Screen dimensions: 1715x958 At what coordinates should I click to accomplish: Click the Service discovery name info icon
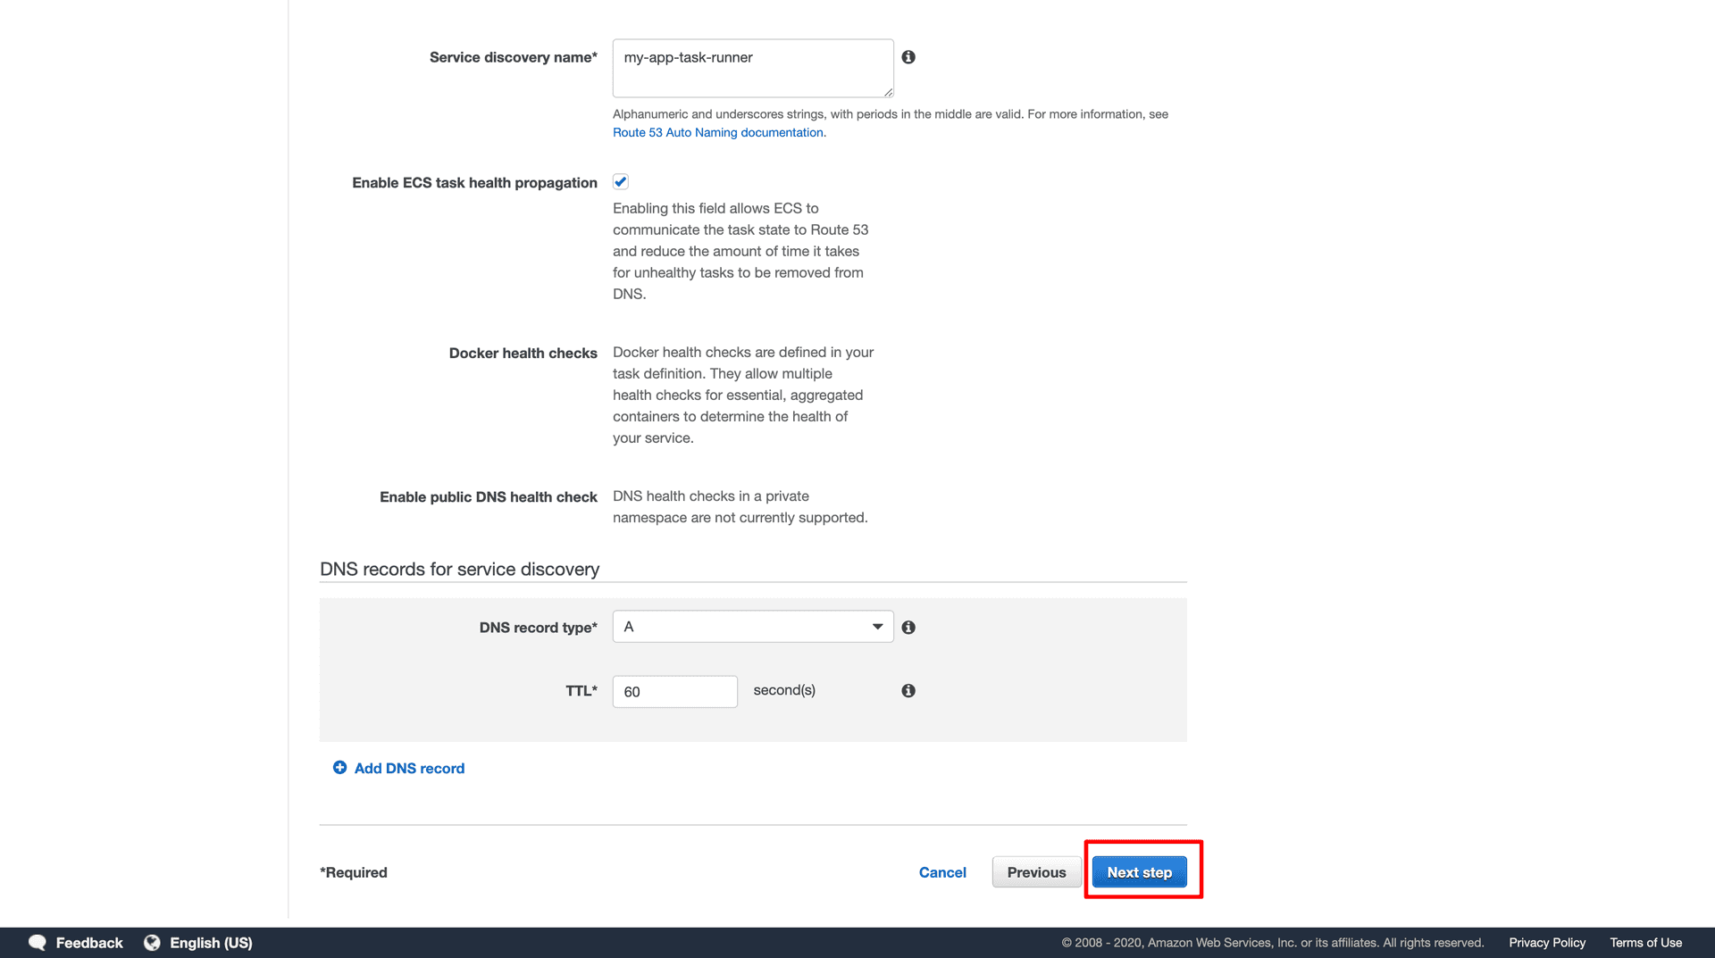[x=908, y=57]
